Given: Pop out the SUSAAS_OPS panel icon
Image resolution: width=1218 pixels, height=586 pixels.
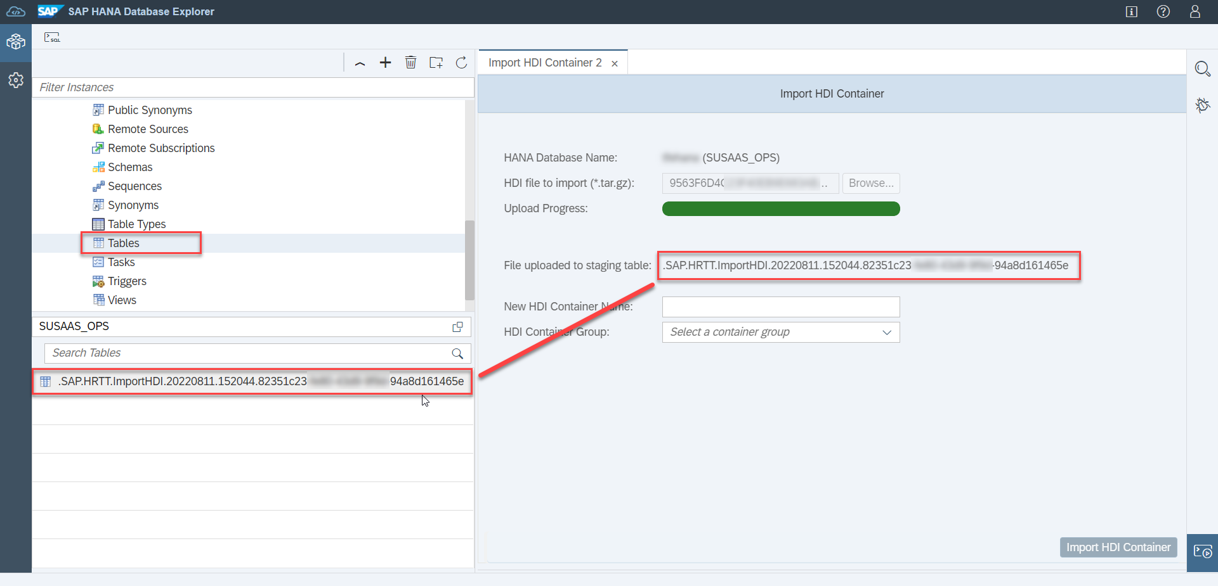Looking at the screenshot, I should click(x=457, y=327).
